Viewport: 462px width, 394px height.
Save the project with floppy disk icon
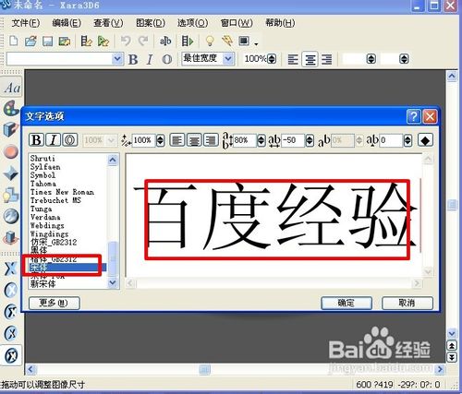pyautogui.click(x=47, y=41)
